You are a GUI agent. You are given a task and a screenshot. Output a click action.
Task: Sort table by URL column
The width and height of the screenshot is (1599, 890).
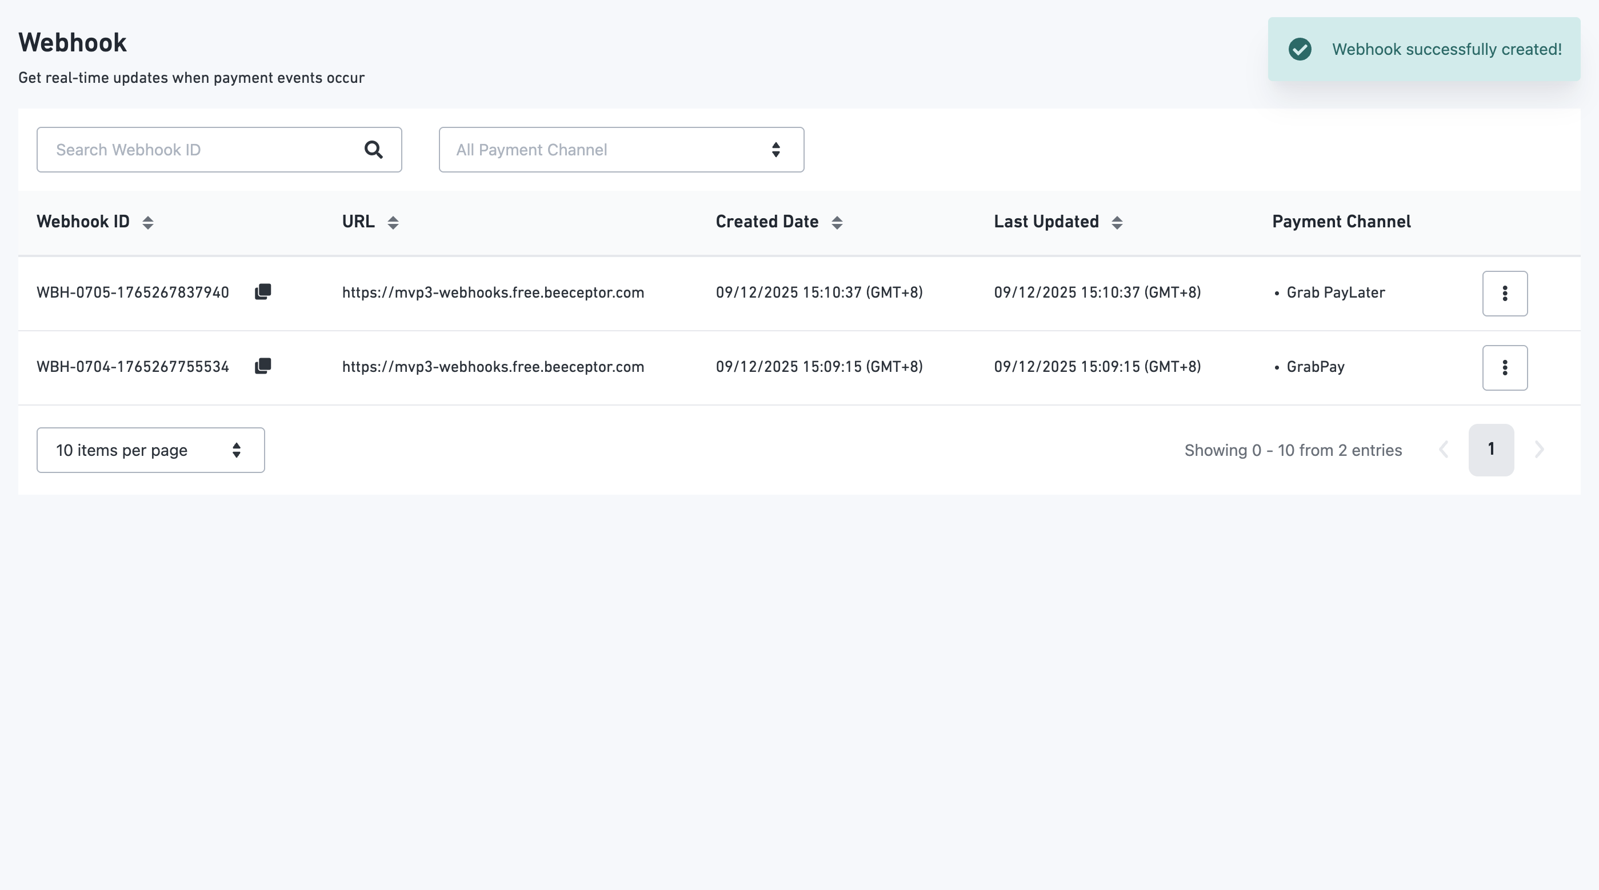(x=393, y=222)
